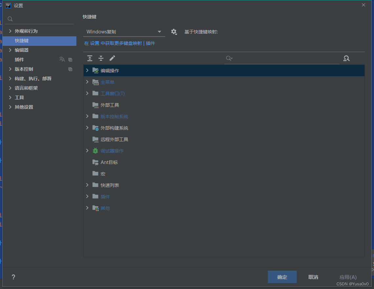The image size is (374, 289).
Task: Follow the 插件 link above the tree
Action: click(150, 43)
